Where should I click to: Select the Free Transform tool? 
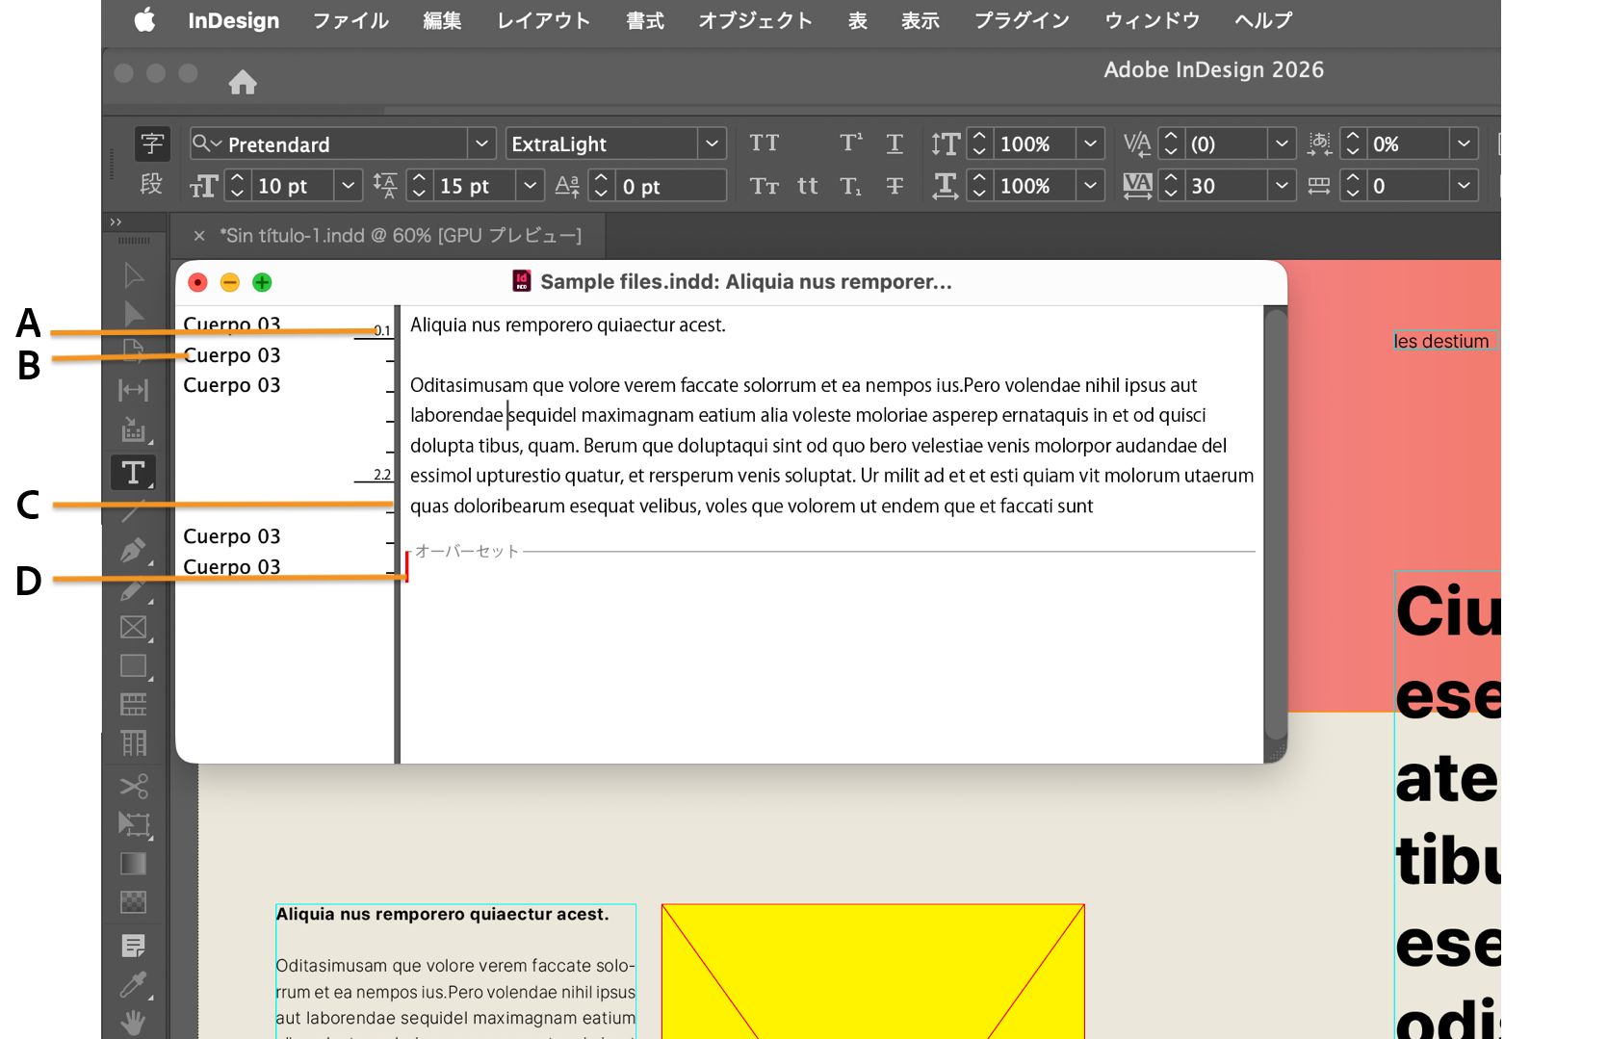(133, 824)
